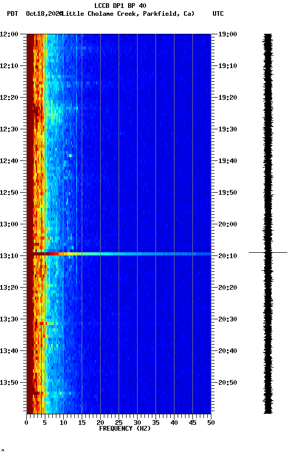The width and height of the screenshot is (291, 456).
Task: Click the 20:40 UTC time label
Action: tap(228, 351)
